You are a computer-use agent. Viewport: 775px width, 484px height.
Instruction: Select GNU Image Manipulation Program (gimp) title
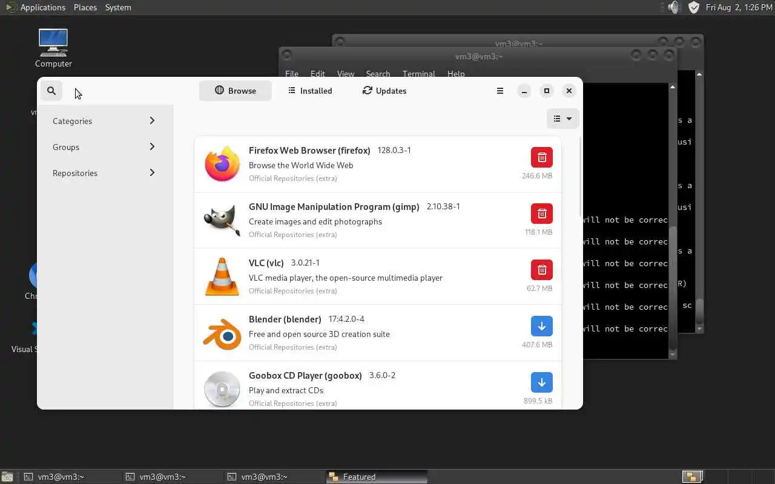point(334,206)
